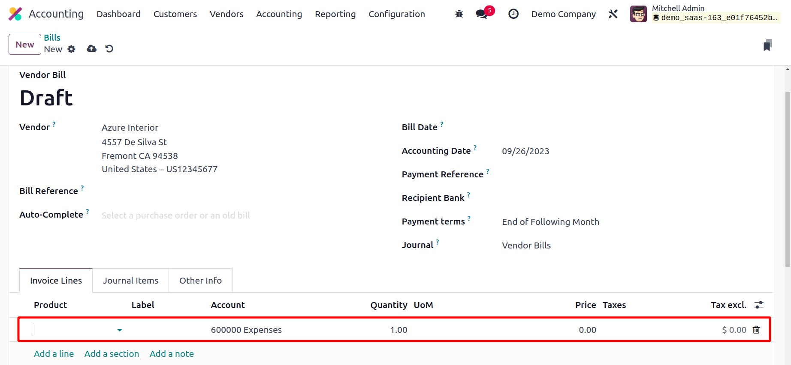Open the activities clock icon
The width and height of the screenshot is (791, 365).
513,14
